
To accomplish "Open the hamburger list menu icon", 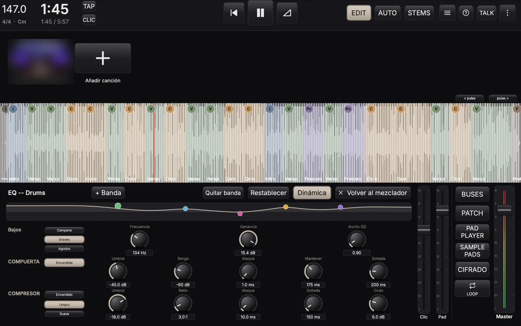I will coord(447,13).
